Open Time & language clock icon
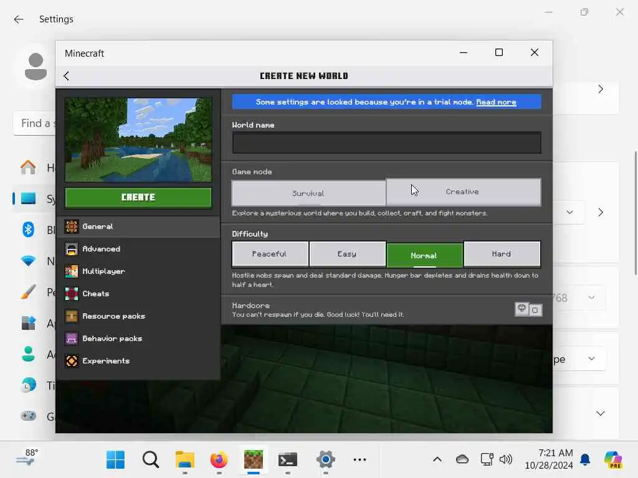 (28, 385)
